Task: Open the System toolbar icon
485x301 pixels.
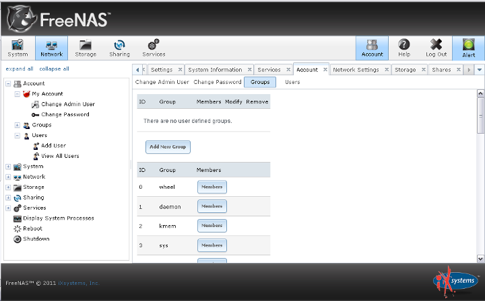Action: click(x=18, y=48)
